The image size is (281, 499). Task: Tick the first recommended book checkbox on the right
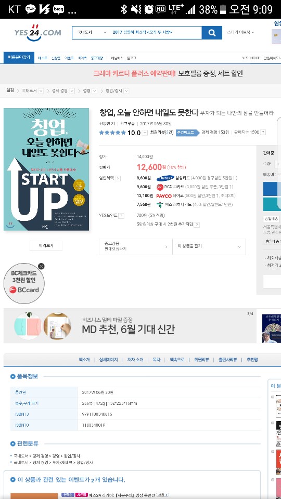[x=272, y=397]
